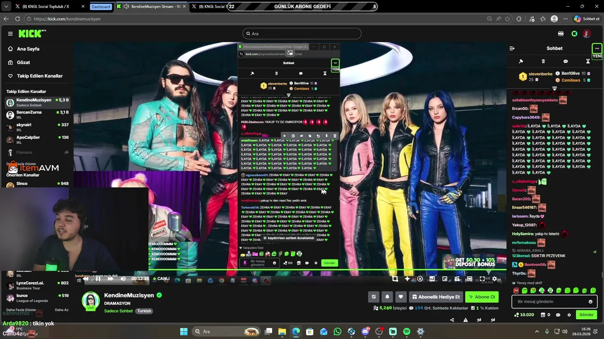
Task: Open stream statistics bar-chart icon
Action: 432,279
